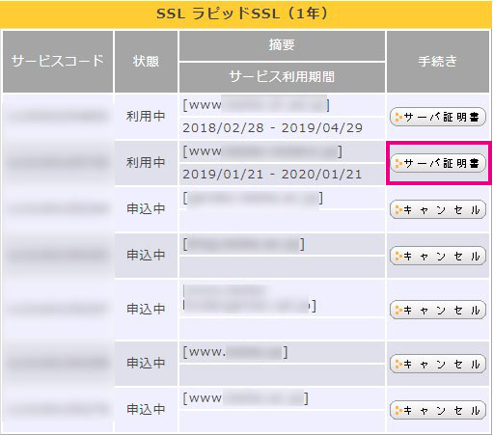Click the 申込中 status in the bottom row
This screenshot has height=435, width=493.
pos(146,410)
